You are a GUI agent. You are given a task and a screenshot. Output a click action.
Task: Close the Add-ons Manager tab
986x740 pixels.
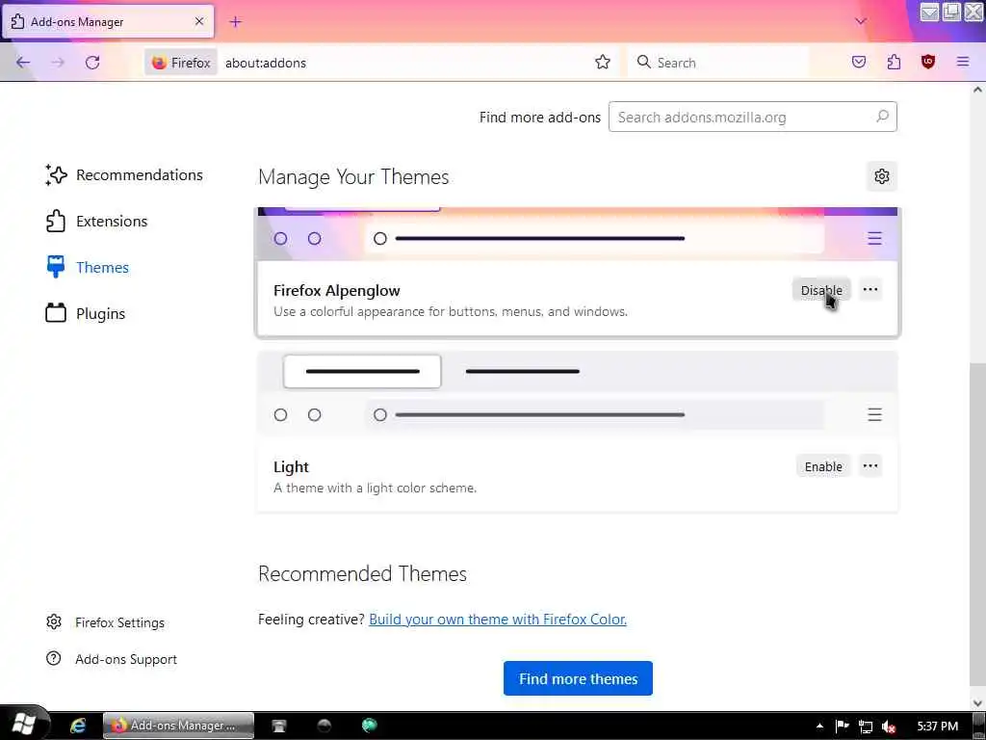(x=199, y=21)
